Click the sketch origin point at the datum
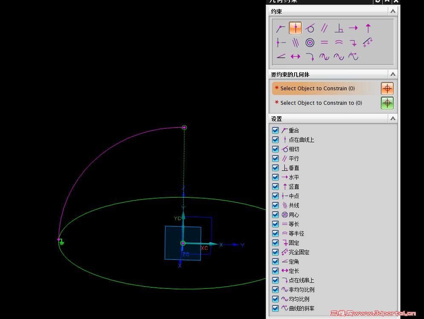The height and width of the screenshot is (319, 424). click(x=183, y=244)
